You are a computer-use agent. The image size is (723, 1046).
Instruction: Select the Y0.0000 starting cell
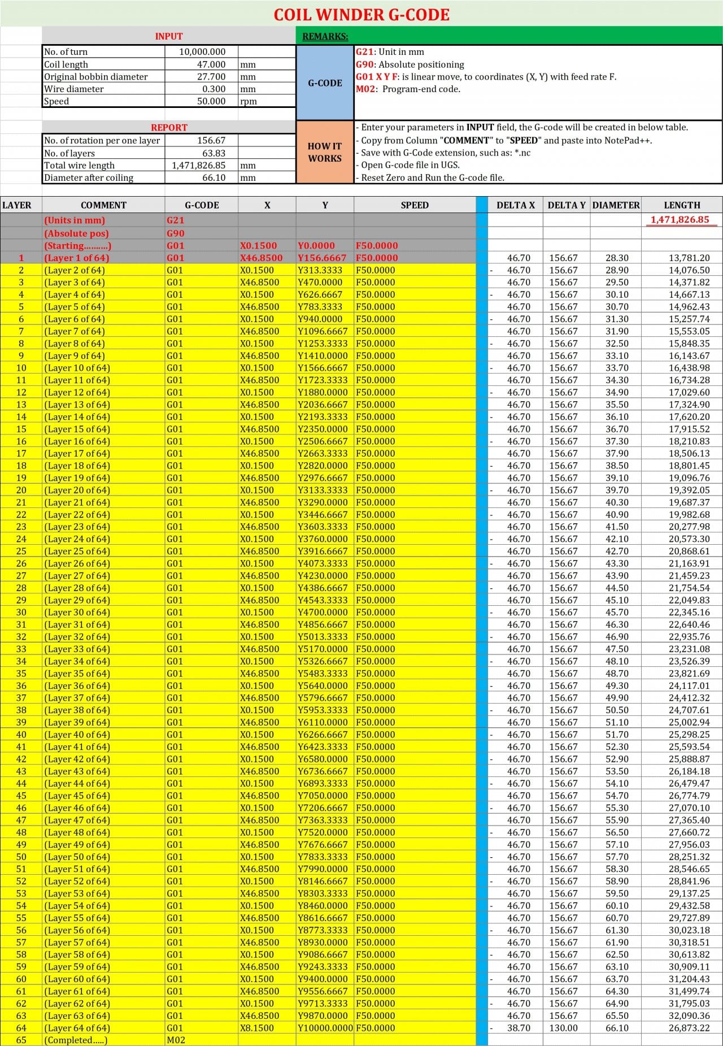[x=325, y=246]
